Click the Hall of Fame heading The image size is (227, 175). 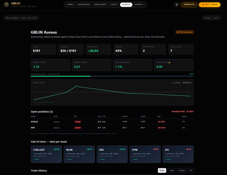[49, 142]
